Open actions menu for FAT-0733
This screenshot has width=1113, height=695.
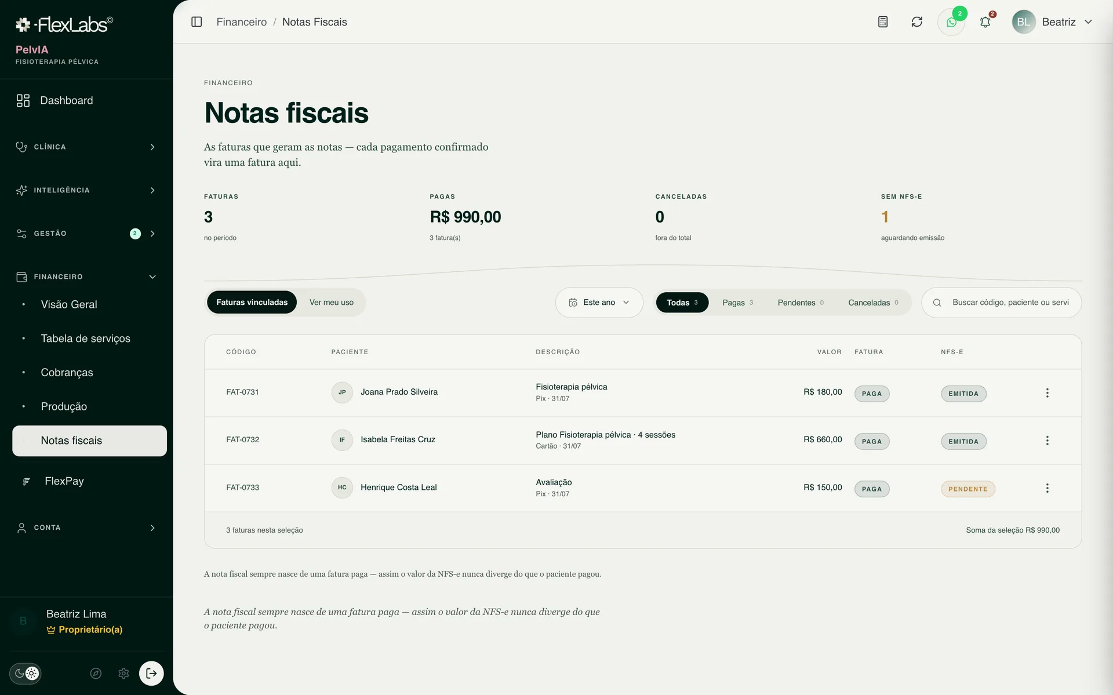(x=1047, y=488)
